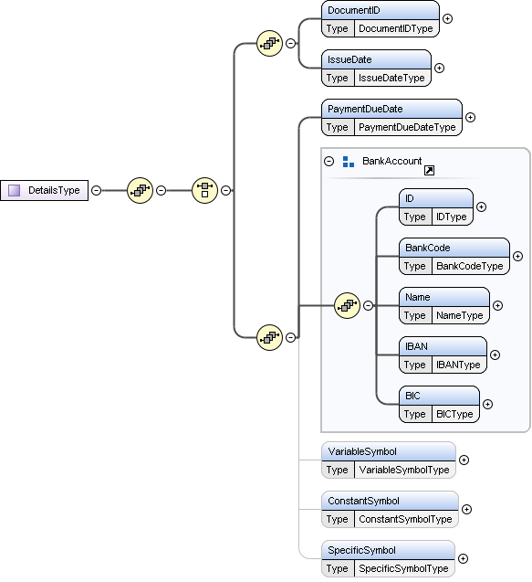
Task: Collapse the BankAccount inner sequence toggle
Action: point(368,305)
